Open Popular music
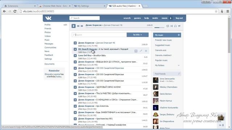This screenshot has width=232, height=130. coord(161,60)
